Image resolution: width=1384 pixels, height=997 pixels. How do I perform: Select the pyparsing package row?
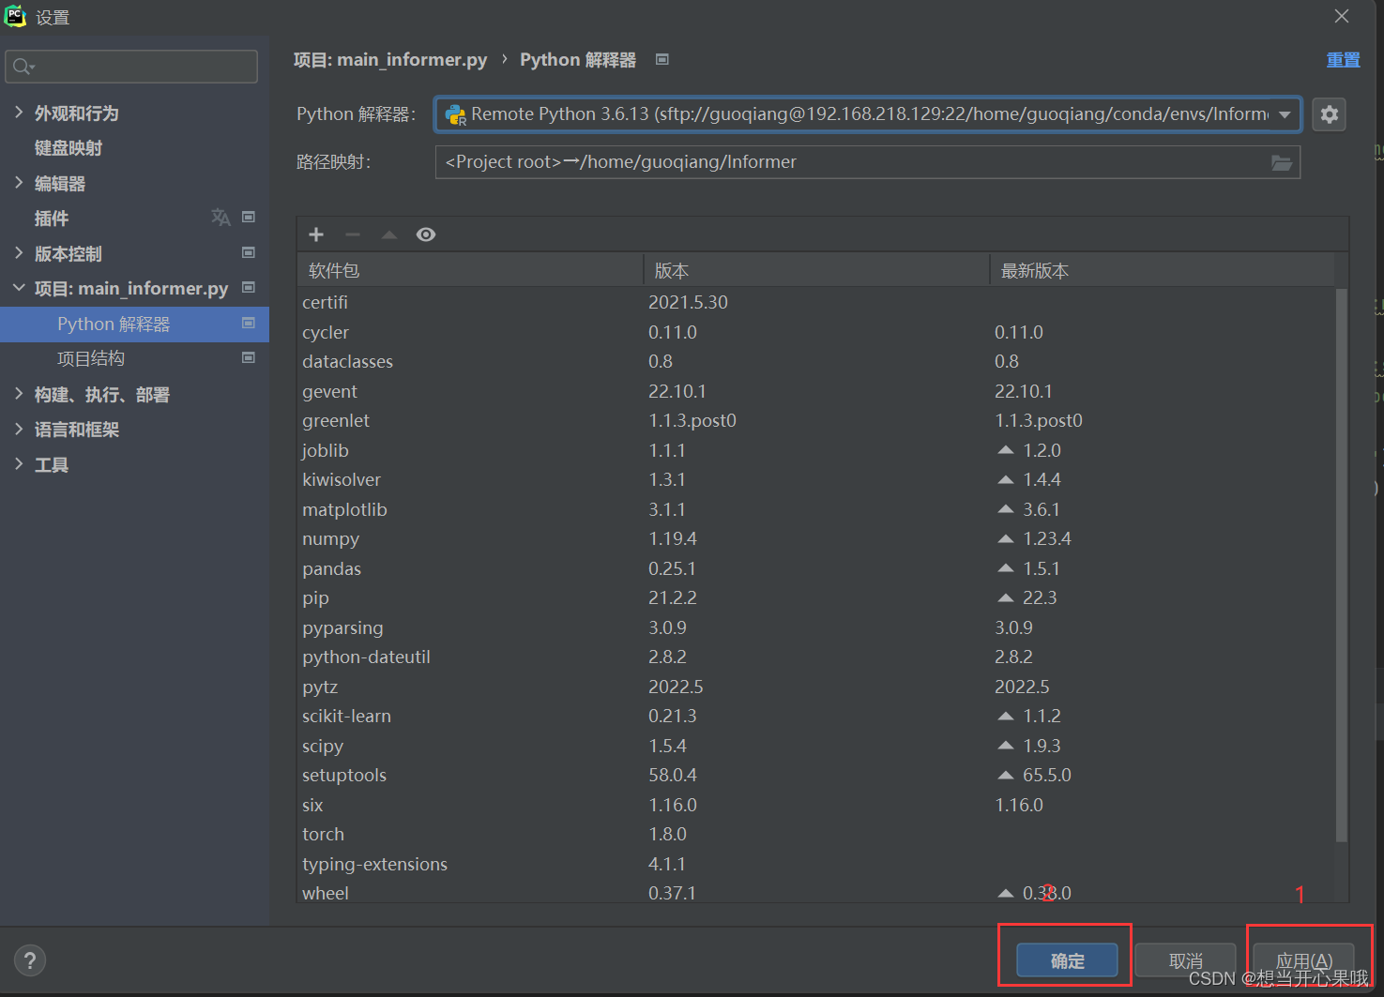tap(816, 627)
